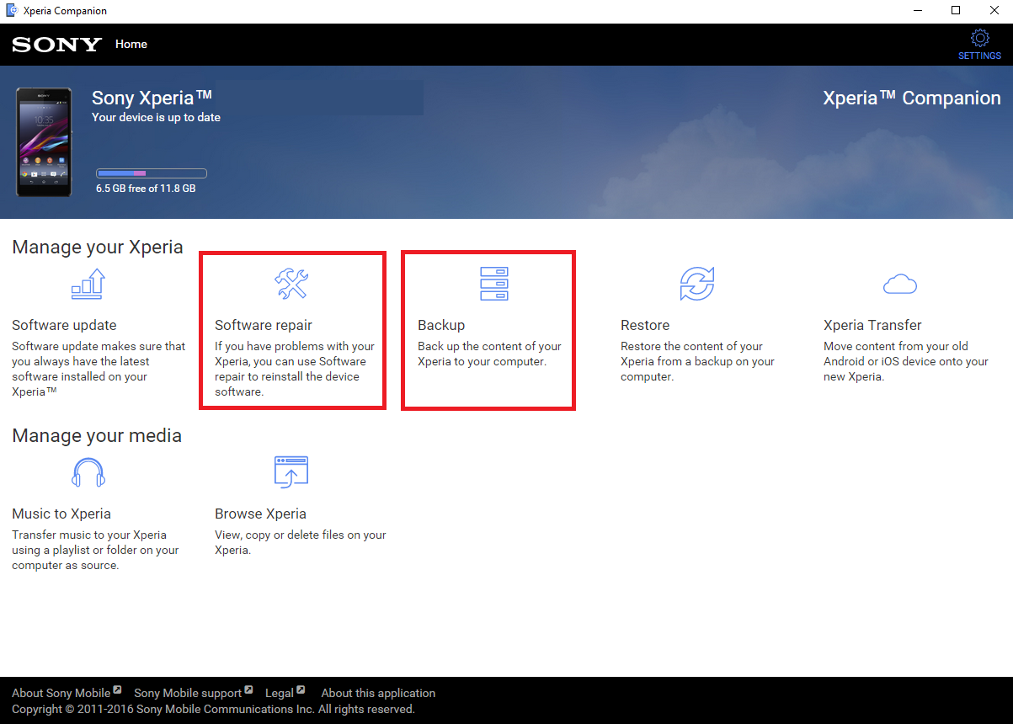Screen dimensions: 1013x724
Task: Click the 'Manage your Xperia' section heading
Action: coord(98,248)
